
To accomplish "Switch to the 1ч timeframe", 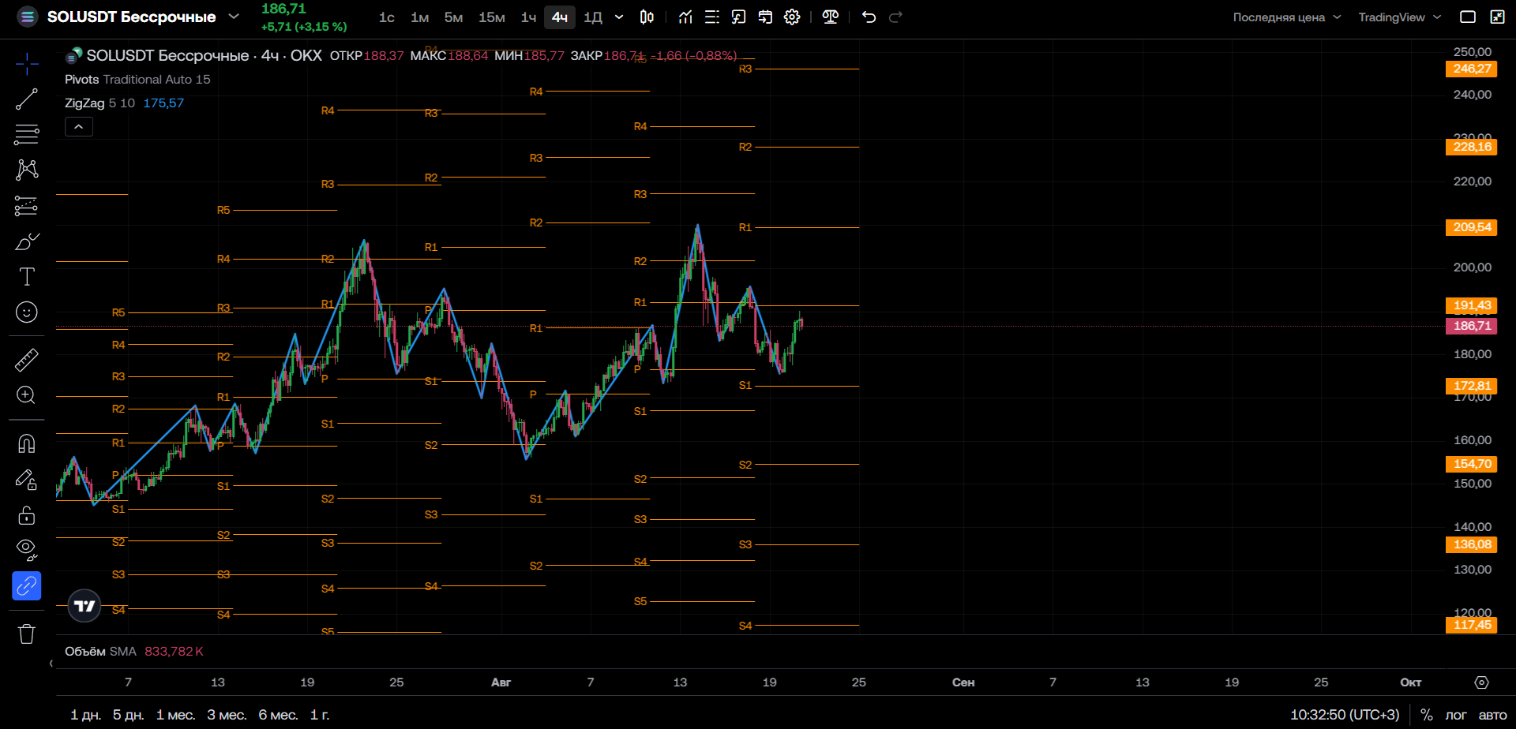I will (x=528, y=17).
